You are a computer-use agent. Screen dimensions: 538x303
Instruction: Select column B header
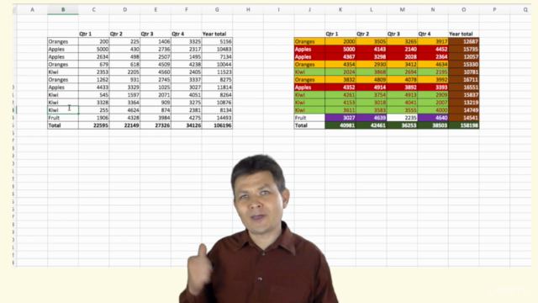coord(63,9)
